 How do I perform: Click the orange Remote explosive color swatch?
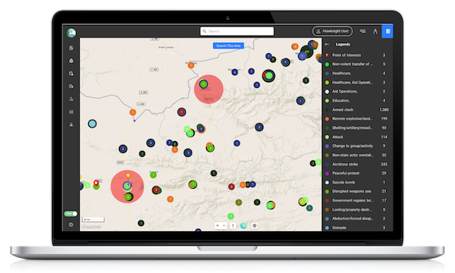(x=327, y=118)
